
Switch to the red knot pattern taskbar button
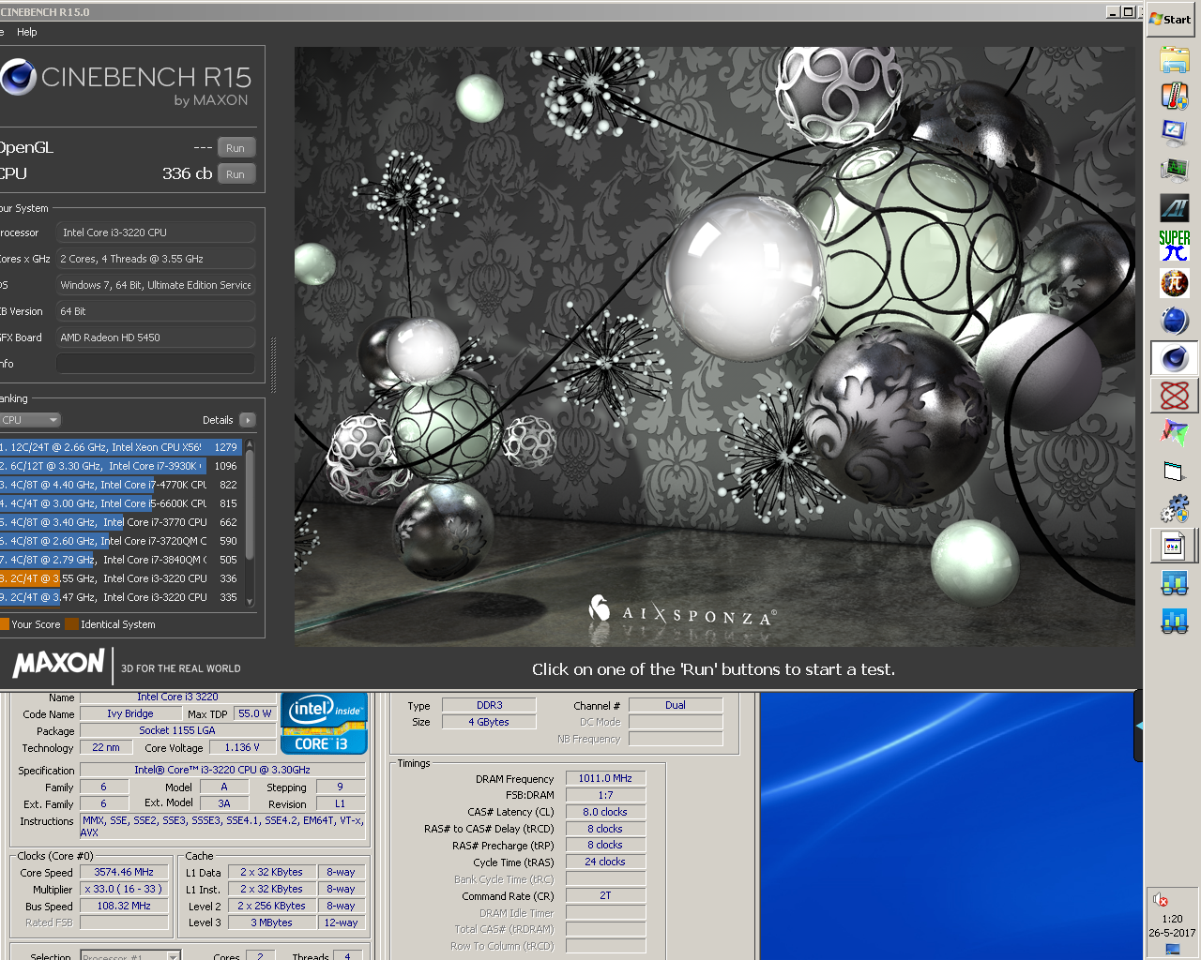tap(1174, 395)
